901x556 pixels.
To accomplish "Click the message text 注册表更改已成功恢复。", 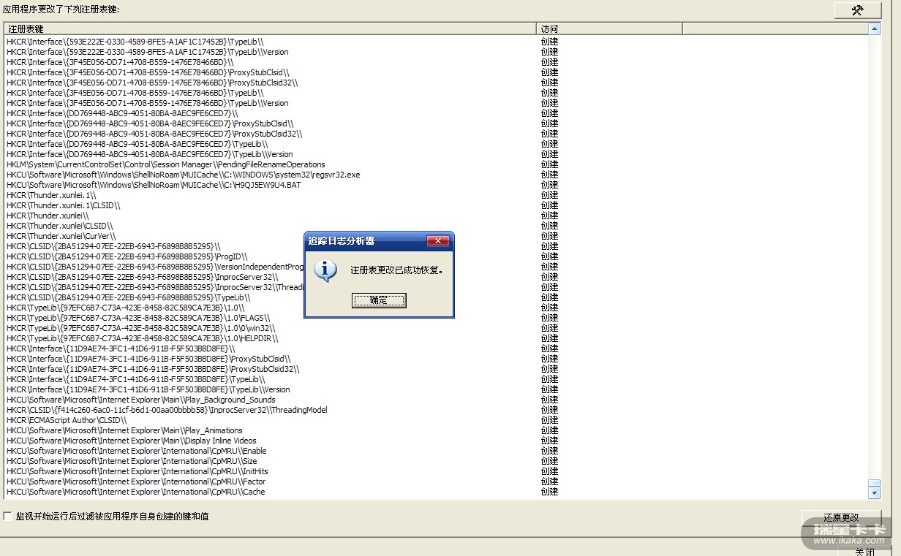I will click(x=397, y=270).
